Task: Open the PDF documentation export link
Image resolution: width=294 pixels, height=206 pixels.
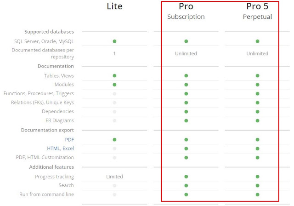Action: [69, 140]
